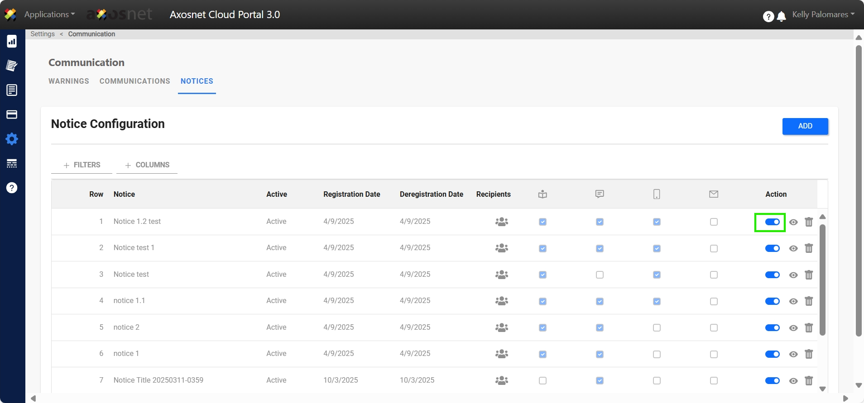Image resolution: width=864 pixels, height=403 pixels.
Task: Open the credit card icon in sidebar
Action: pos(12,114)
